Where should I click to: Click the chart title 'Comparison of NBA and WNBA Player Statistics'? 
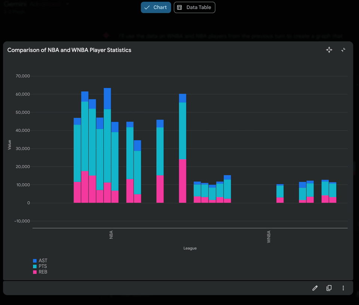pyautogui.click(x=69, y=50)
